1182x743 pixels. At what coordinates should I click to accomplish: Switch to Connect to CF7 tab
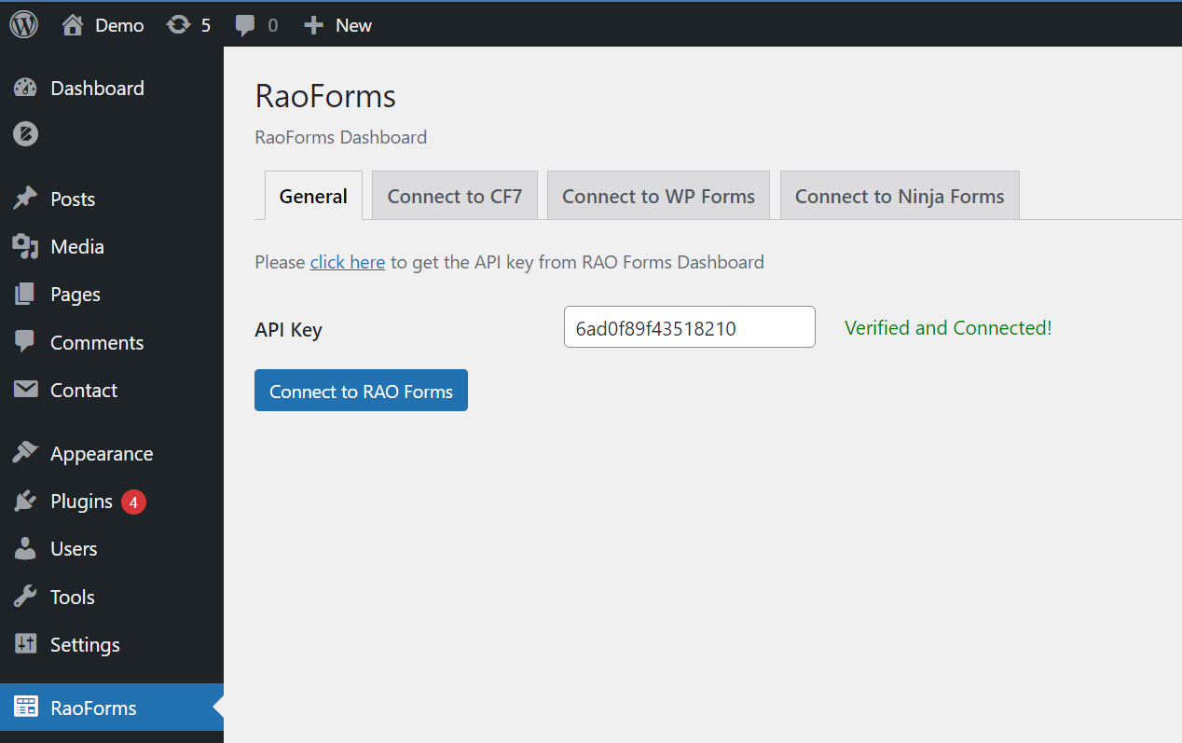tap(455, 196)
